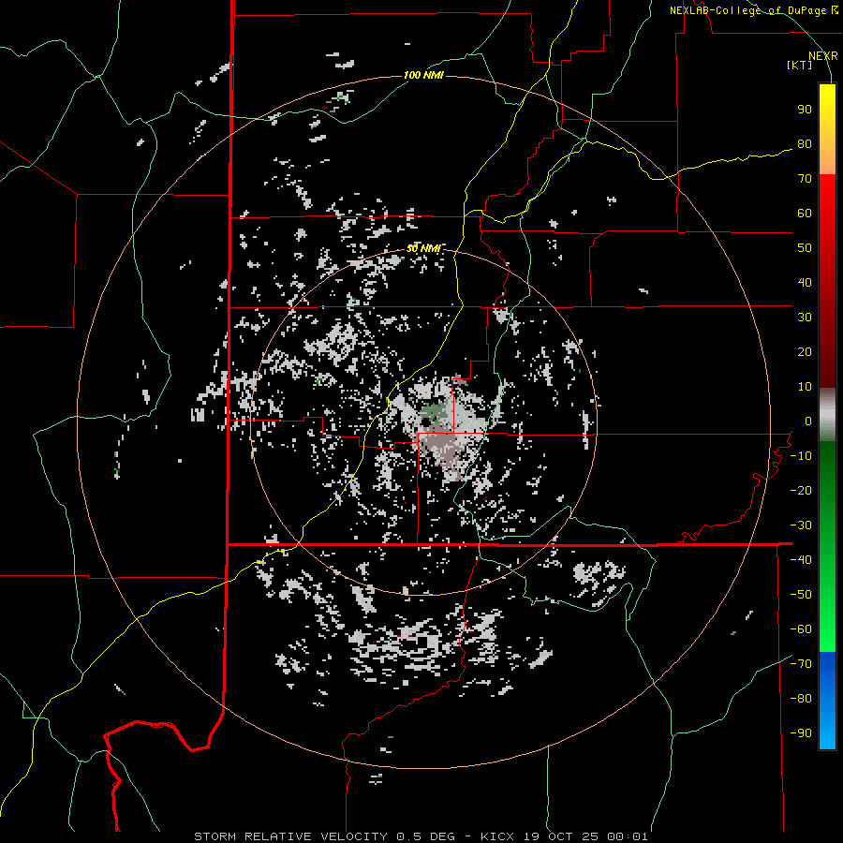Click the 19 OCT 25 date in caption
The image size is (843, 843).
tap(561, 836)
